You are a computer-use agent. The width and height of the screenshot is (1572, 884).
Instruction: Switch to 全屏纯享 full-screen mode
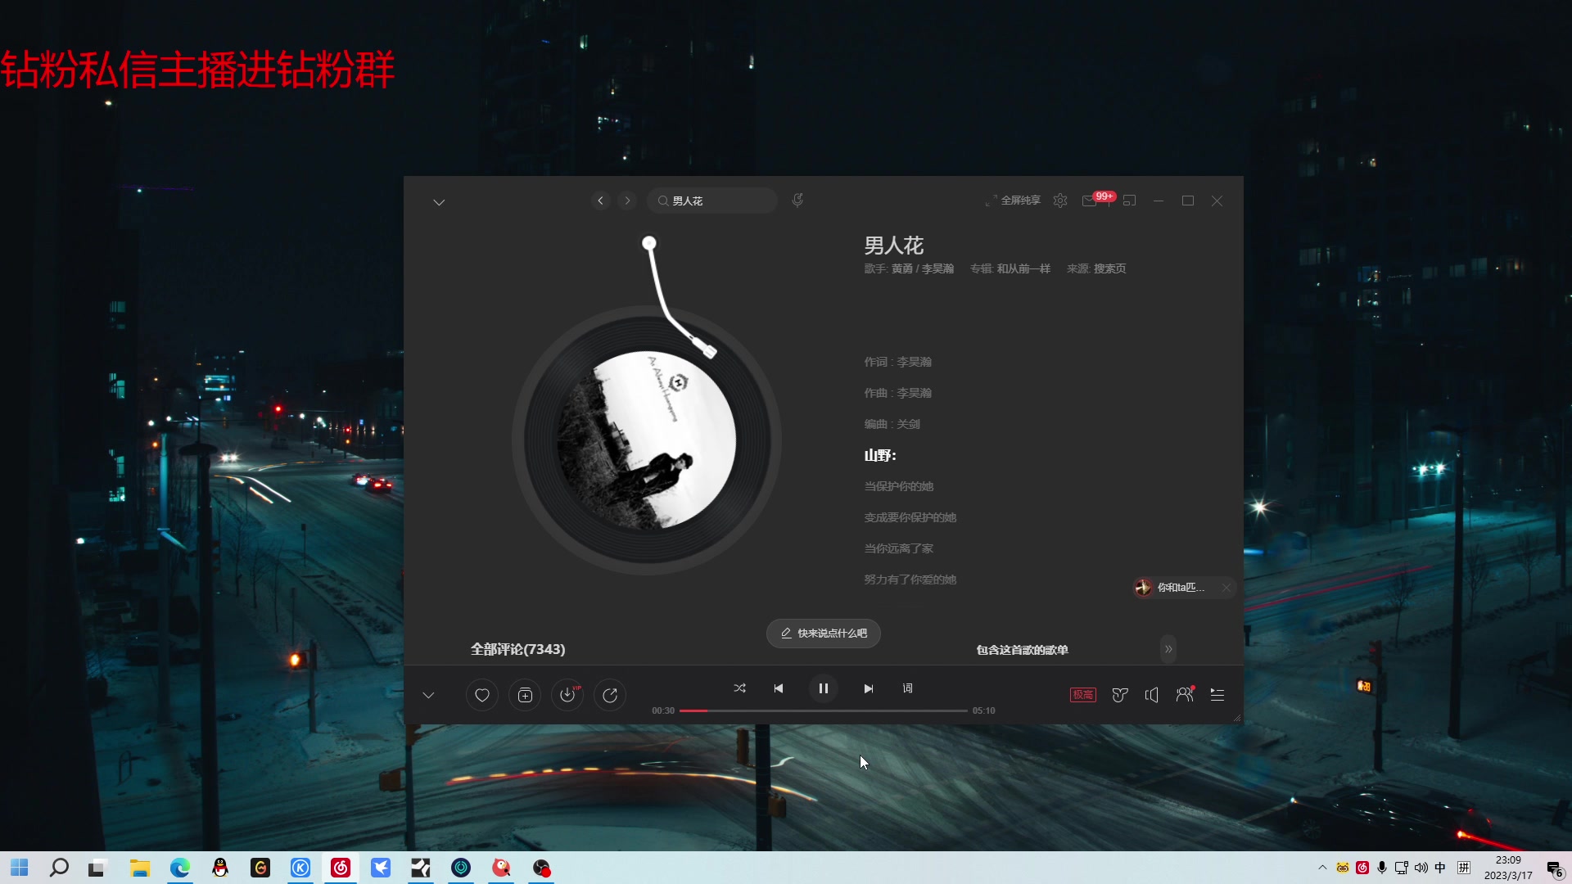(1014, 200)
